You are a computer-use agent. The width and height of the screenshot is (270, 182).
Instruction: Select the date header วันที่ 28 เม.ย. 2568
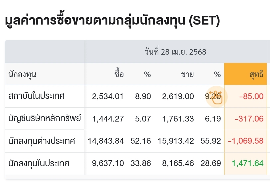175,52
